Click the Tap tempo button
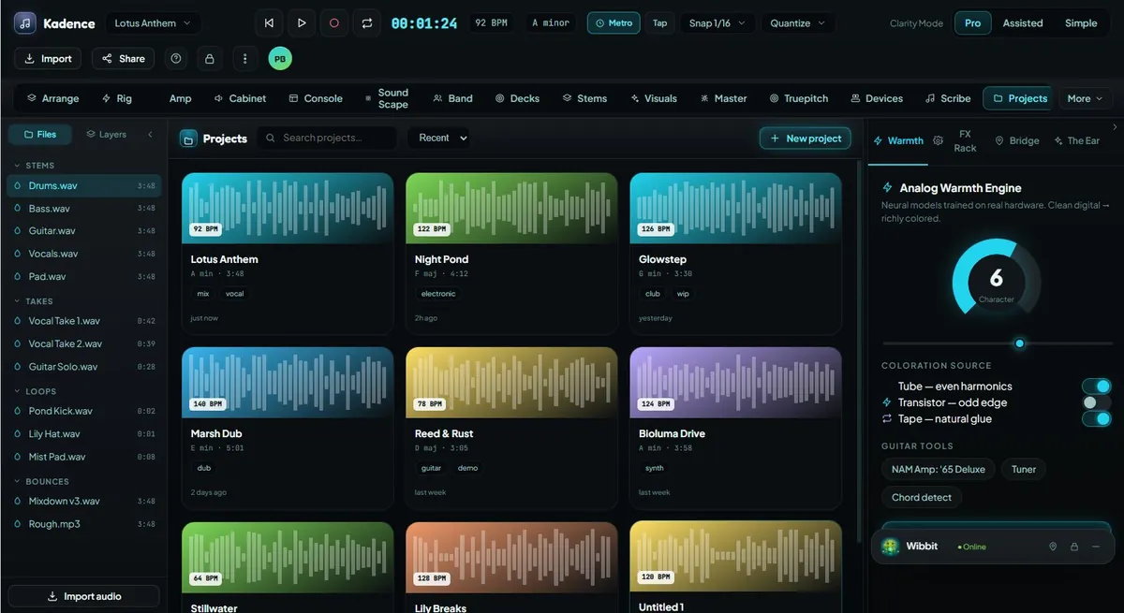 [x=660, y=22]
